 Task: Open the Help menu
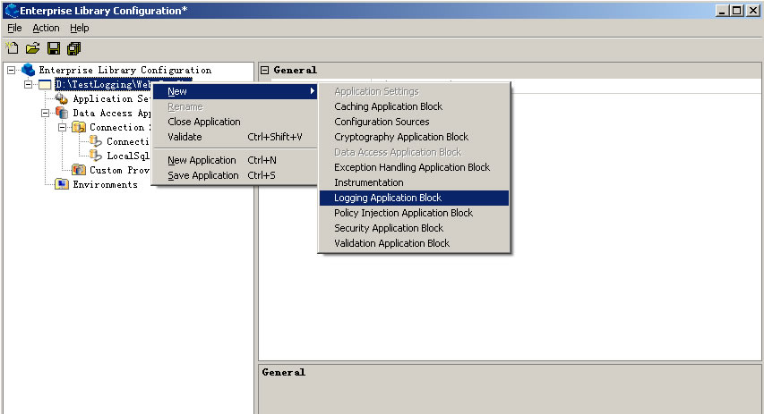80,29
